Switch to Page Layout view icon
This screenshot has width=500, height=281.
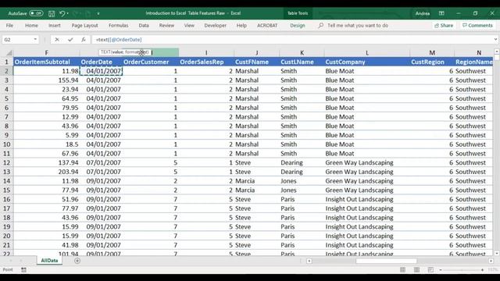(416, 270)
